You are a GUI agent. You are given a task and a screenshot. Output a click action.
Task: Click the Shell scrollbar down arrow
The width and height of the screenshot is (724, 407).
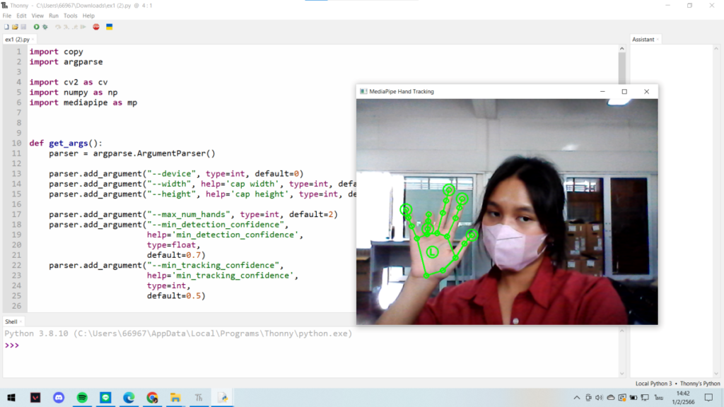[622, 373]
